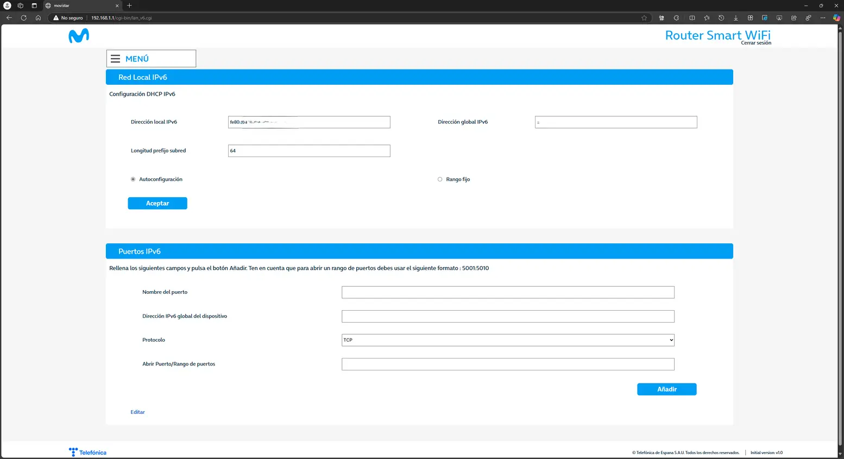844x459 pixels.
Task: Click the Añadir button
Action: click(667, 389)
